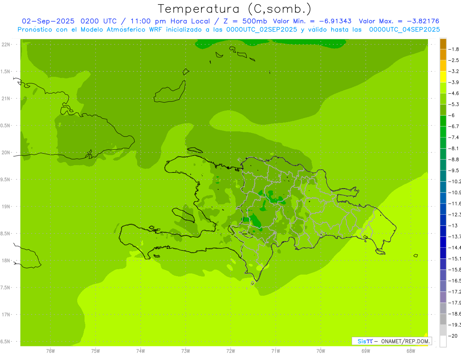461x356 pixels.
Task: Click the 69W longitude axis label
Action: pos(366,351)
